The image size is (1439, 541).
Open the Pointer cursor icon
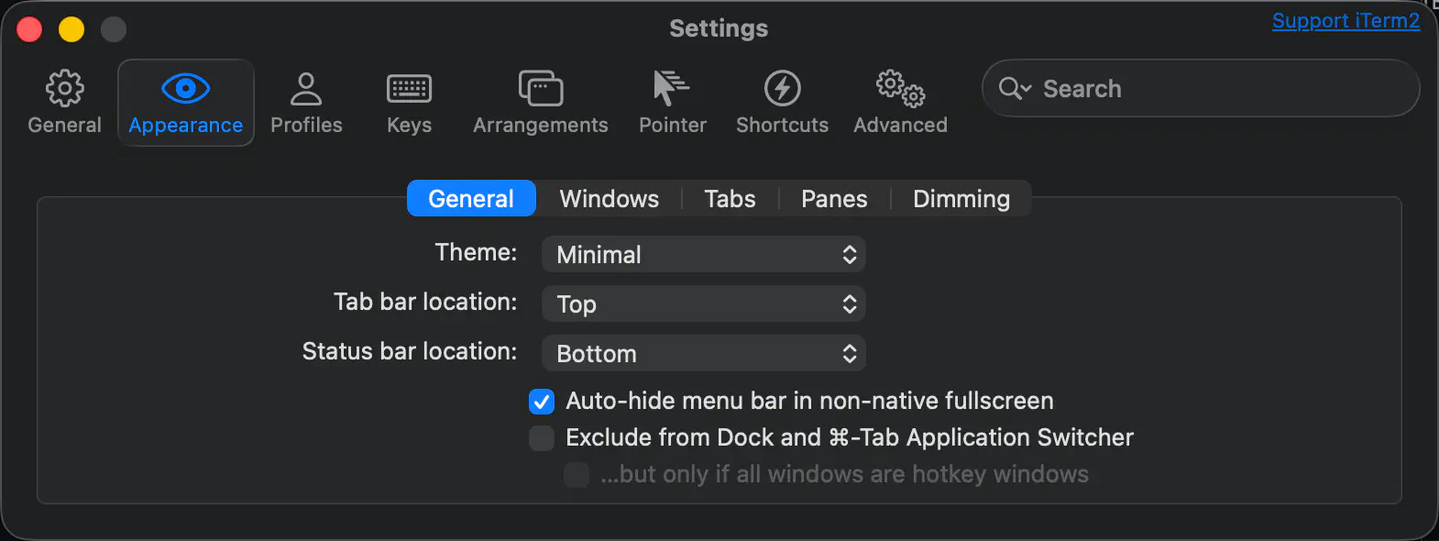click(672, 89)
